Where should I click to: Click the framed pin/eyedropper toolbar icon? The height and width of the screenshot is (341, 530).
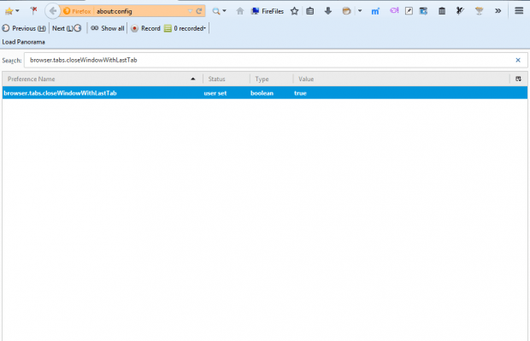point(409,11)
